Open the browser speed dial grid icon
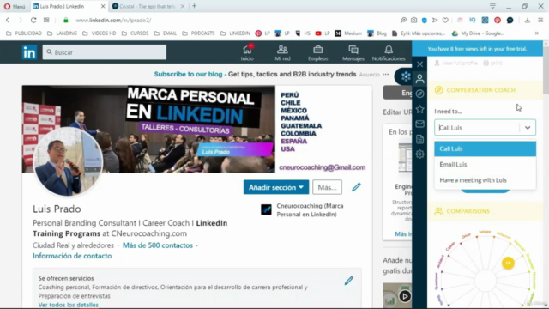Screen dimensions: 549x309 tap(46, 21)
